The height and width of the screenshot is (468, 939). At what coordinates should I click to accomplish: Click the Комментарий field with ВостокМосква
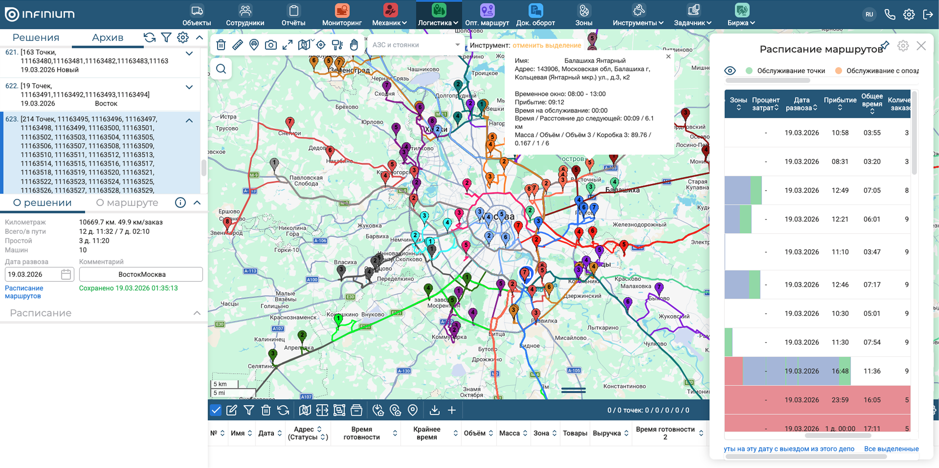pos(141,274)
